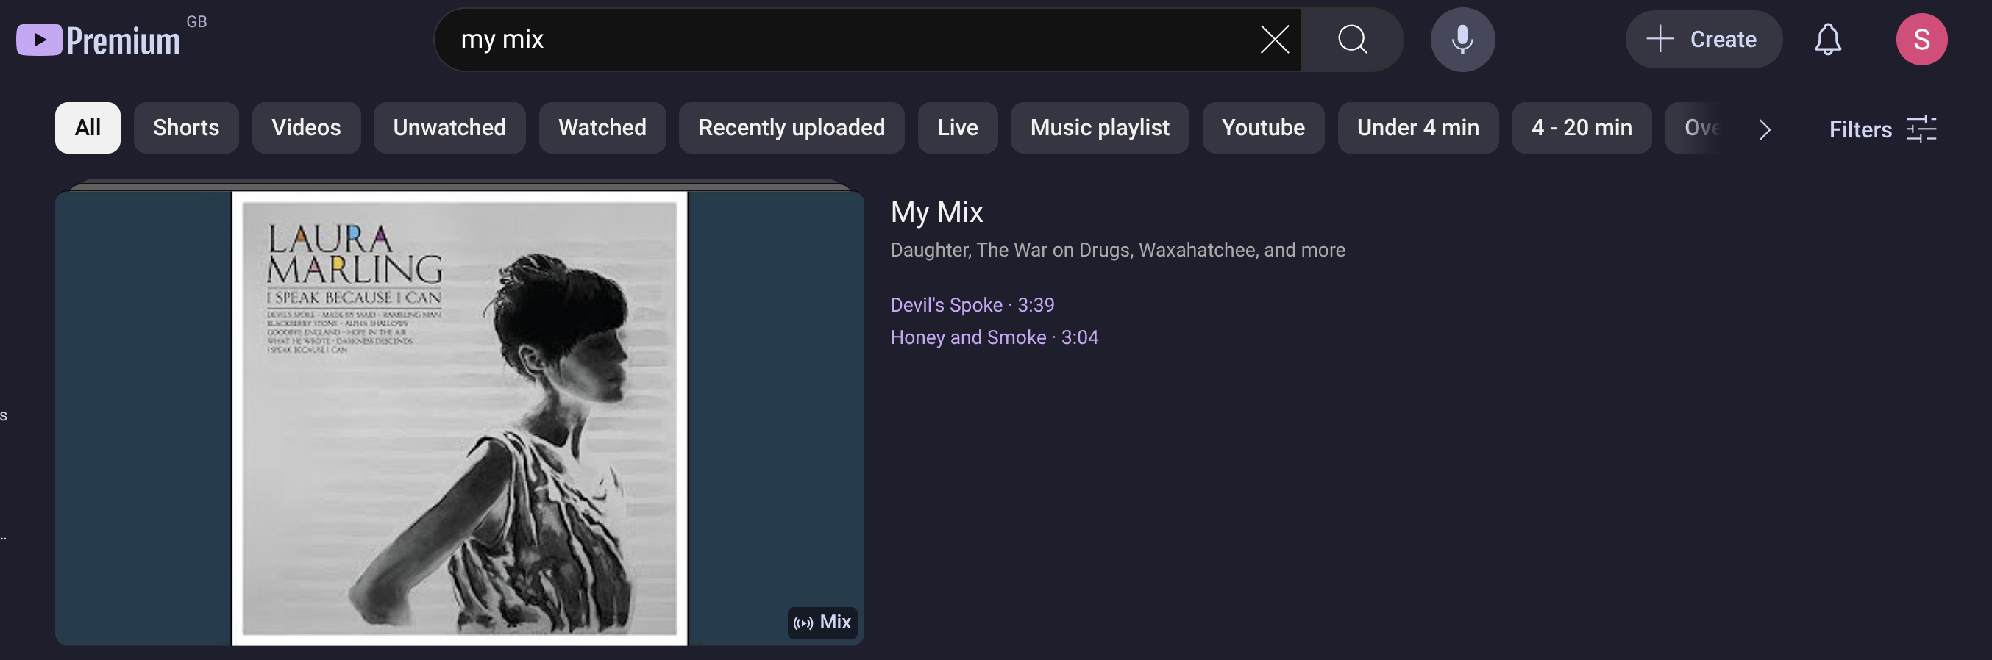The image size is (1992, 660).
Task: Filter to 4 - 20 min videos
Action: coord(1582,128)
